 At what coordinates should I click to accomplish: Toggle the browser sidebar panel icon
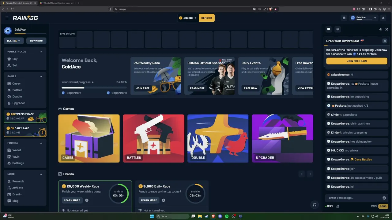tap(370, 9)
